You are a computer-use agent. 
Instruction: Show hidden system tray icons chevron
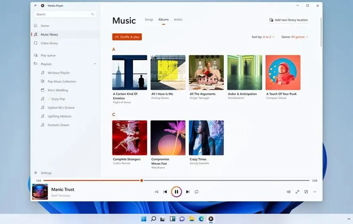point(349,219)
